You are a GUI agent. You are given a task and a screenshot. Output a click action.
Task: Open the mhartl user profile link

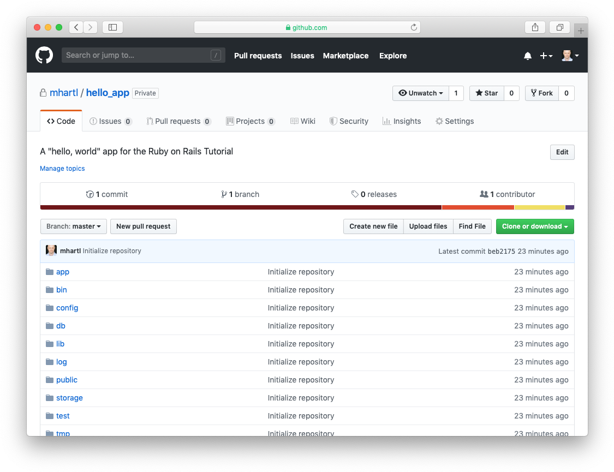coord(64,93)
